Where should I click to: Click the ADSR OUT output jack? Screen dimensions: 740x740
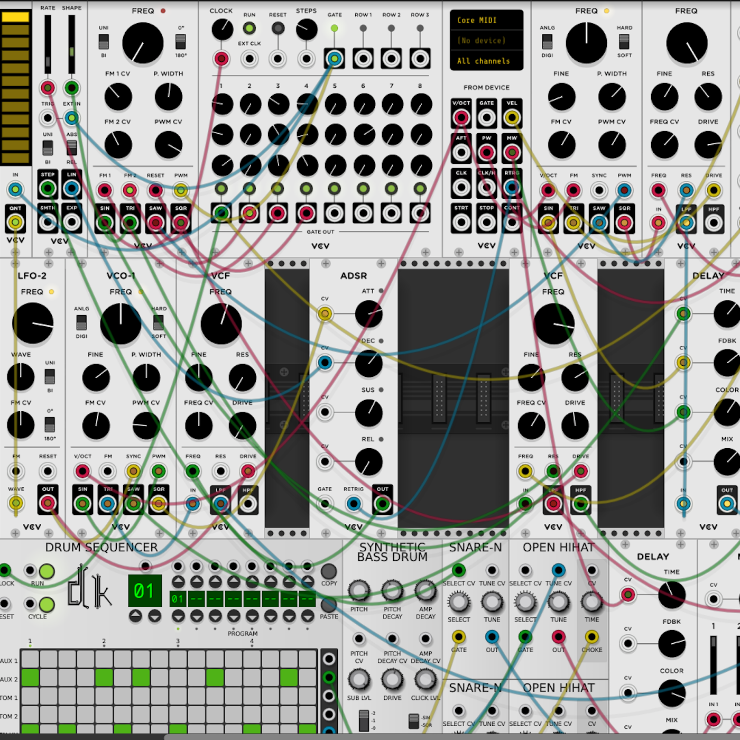[x=382, y=504]
